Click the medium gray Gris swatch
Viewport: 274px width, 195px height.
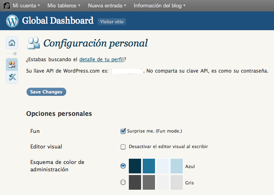point(149,182)
